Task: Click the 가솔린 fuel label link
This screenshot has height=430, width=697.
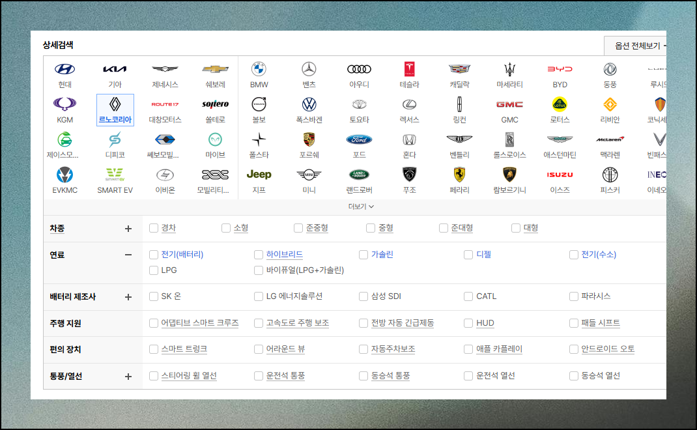Action: point(382,255)
